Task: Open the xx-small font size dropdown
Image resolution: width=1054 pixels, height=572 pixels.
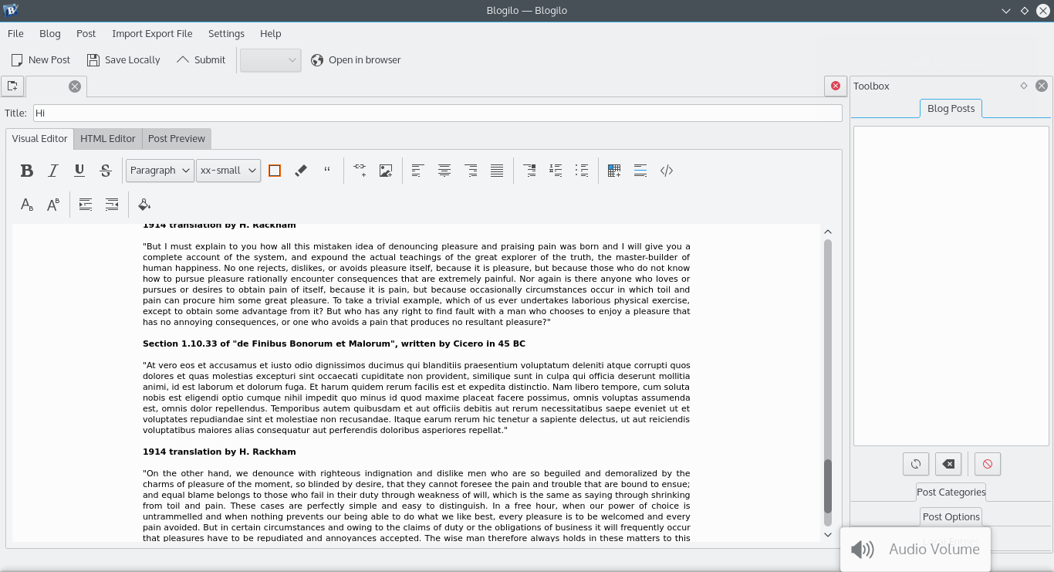Action: click(x=228, y=171)
